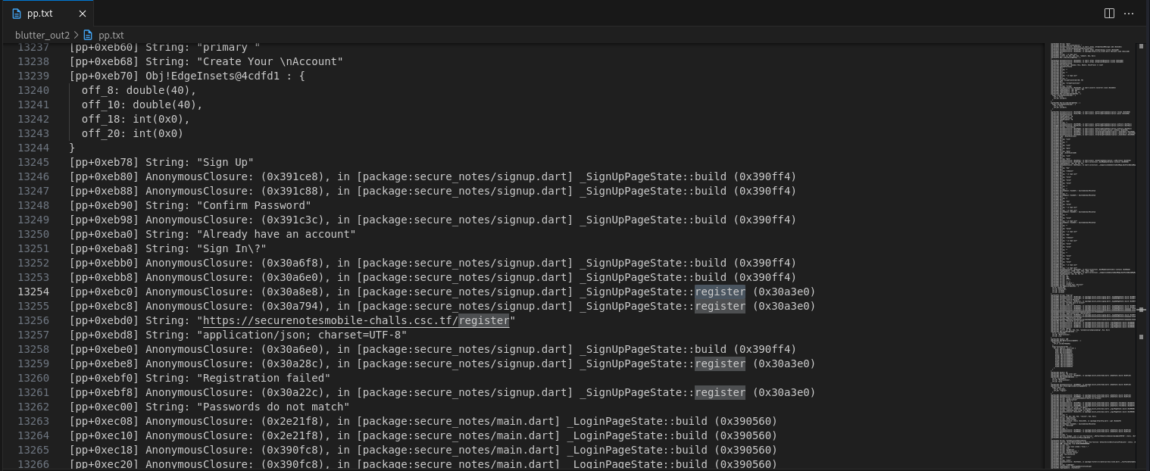Click the breadcrumb pp.txt file icon
The height and width of the screenshot is (471, 1150).
coord(88,35)
